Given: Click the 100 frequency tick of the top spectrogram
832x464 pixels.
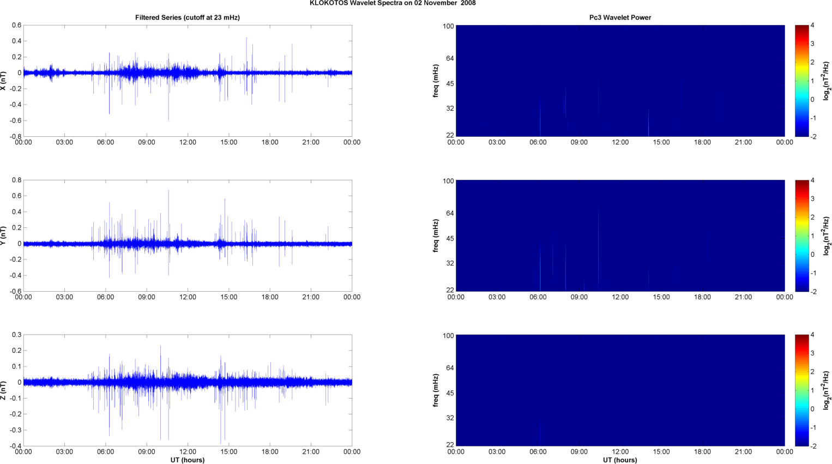Looking at the screenshot, I should (448, 26).
